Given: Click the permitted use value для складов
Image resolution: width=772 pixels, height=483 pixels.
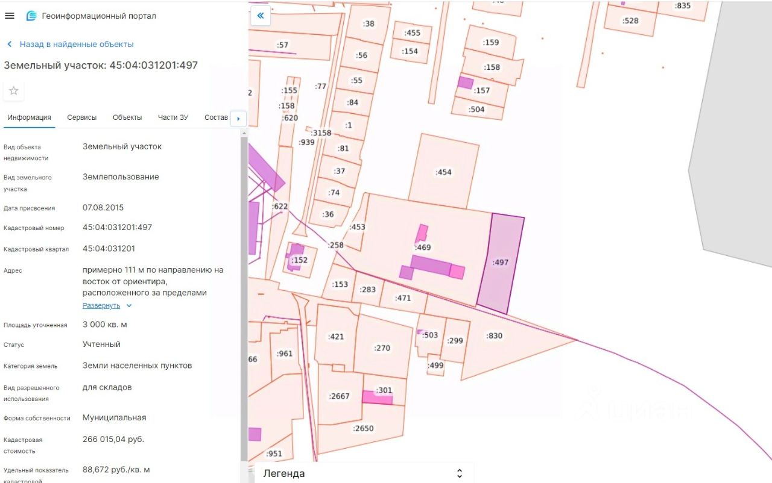Looking at the screenshot, I should (107, 387).
